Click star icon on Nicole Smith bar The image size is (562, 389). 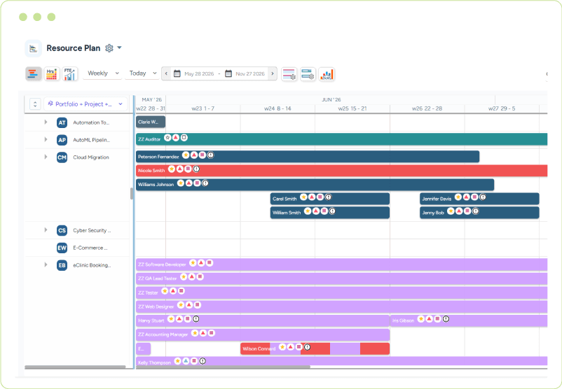click(x=172, y=169)
